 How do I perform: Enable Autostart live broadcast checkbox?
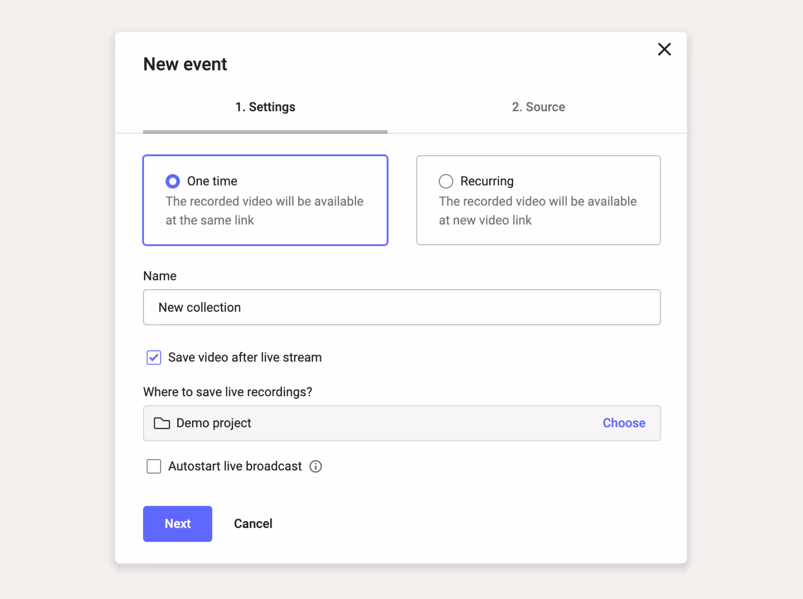coord(154,466)
